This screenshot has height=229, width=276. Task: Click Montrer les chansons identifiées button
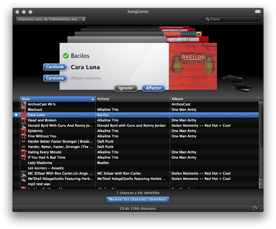click(138, 199)
